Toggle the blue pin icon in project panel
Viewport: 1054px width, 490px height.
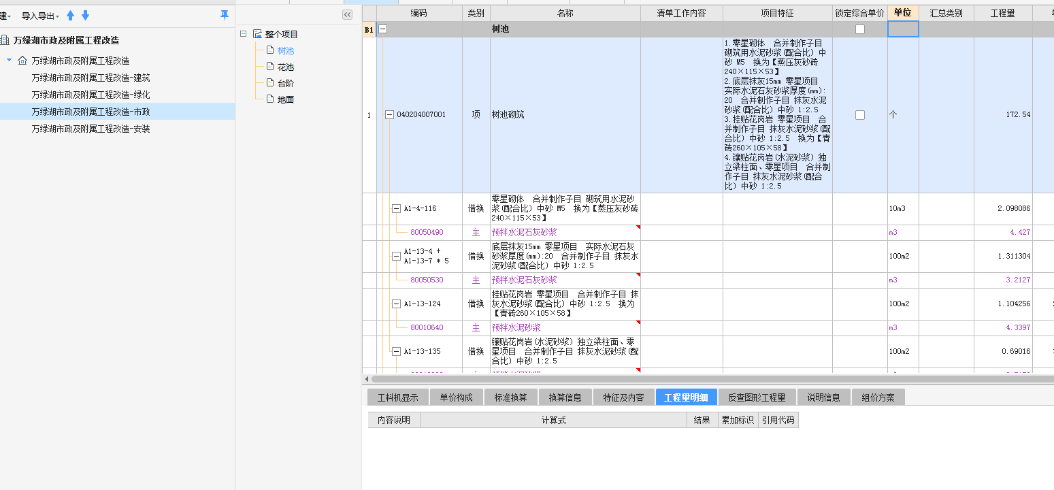point(225,15)
